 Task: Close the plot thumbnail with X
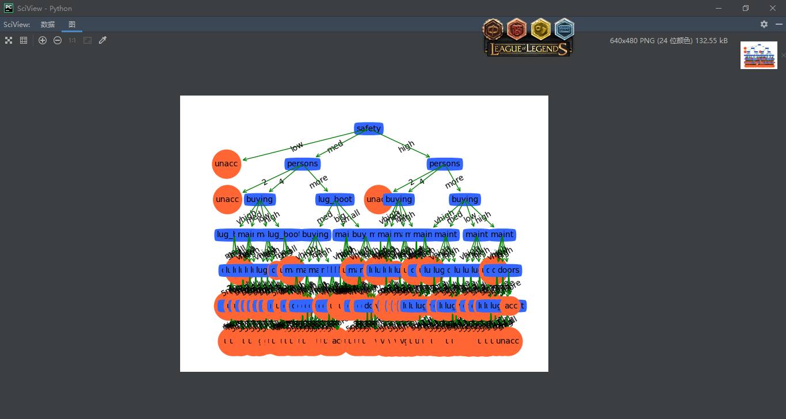pyautogui.click(x=783, y=55)
